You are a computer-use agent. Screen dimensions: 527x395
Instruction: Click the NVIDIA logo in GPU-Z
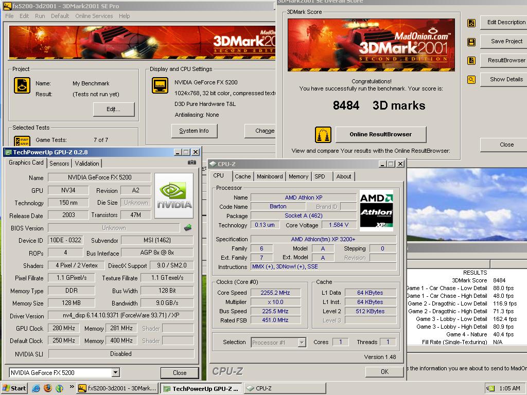[174, 196]
